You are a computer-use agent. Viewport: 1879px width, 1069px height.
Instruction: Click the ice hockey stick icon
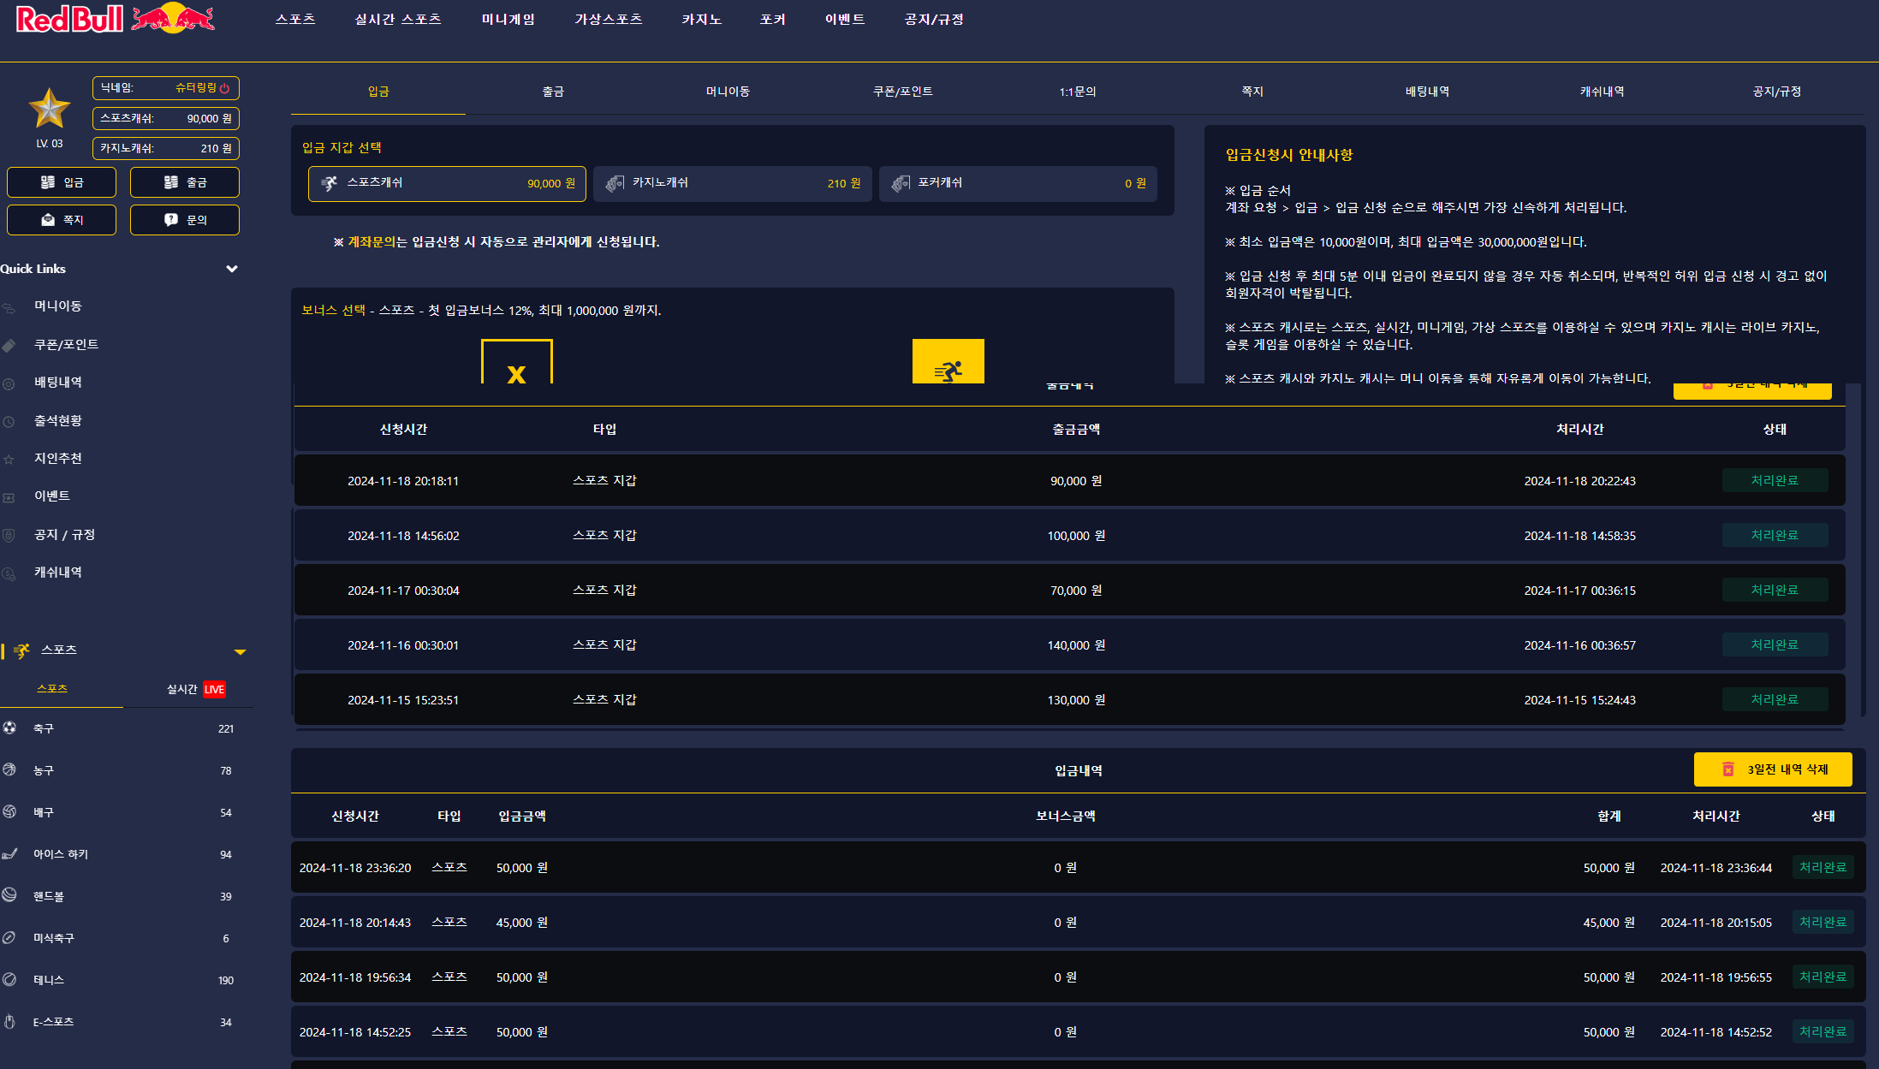coord(9,853)
